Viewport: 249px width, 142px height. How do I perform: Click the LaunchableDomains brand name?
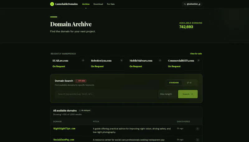click(x=67, y=4)
